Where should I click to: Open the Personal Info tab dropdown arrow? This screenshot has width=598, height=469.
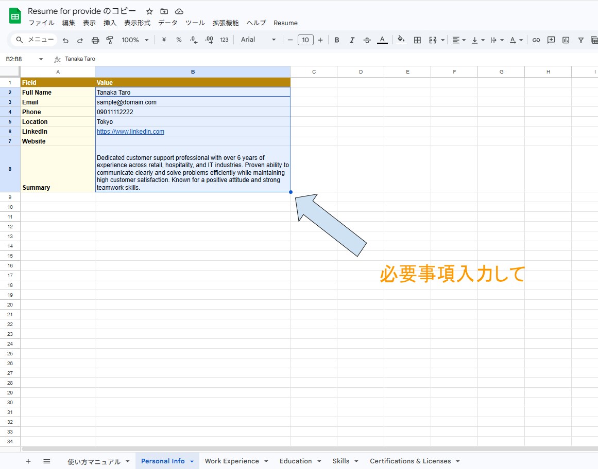point(192,461)
